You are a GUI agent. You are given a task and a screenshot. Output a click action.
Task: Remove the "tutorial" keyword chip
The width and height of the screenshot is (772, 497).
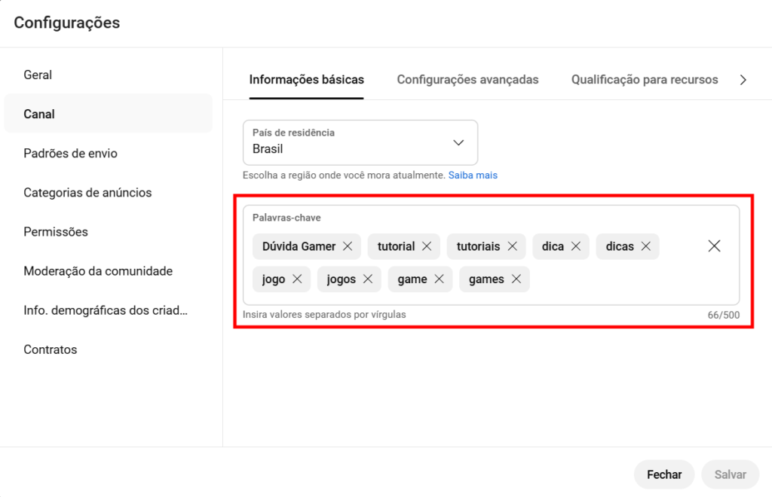point(426,246)
